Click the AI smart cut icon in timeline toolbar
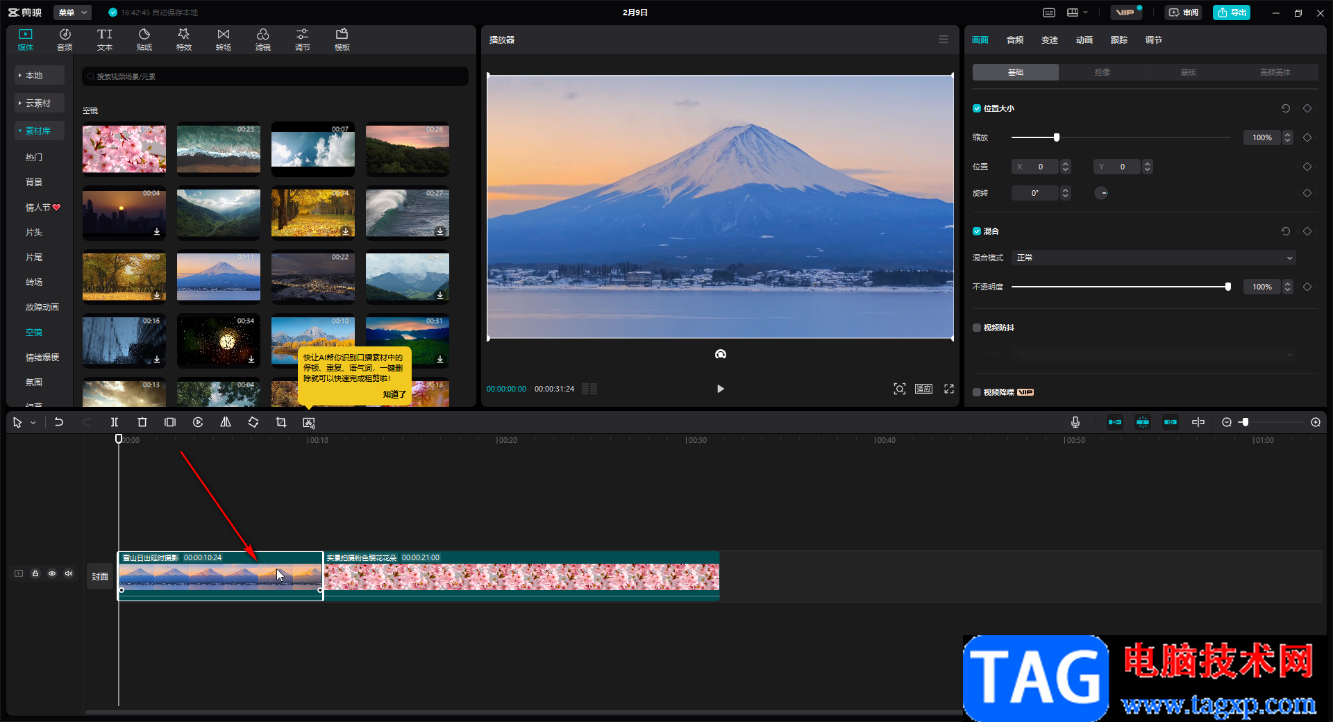Screen dimensions: 1333x722 309,422
